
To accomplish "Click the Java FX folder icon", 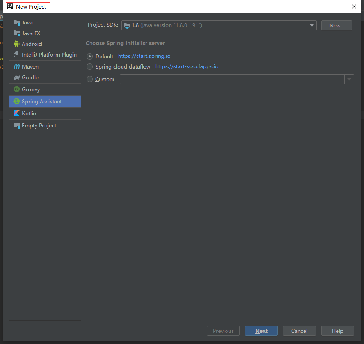I will [17, 33].
